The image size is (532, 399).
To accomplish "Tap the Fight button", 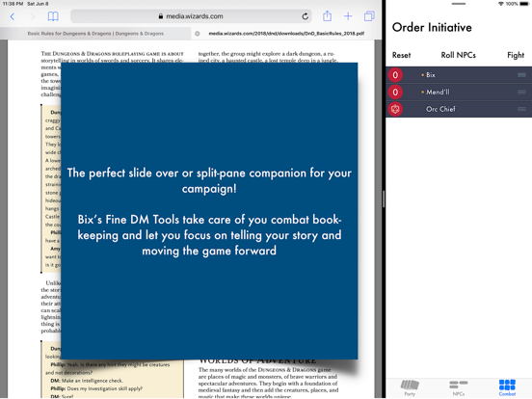I will pyautogui.click(x=516, y=55).
